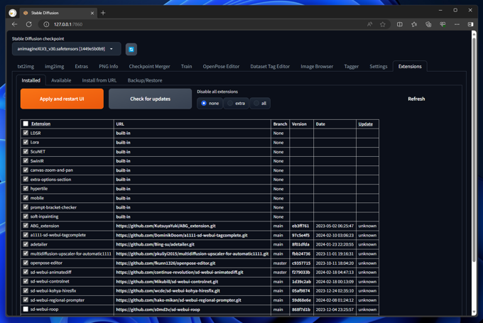Uncheck the SwinIR extension checkbox
This screenshot has height=323, width=483.
[x=26, y=160]
